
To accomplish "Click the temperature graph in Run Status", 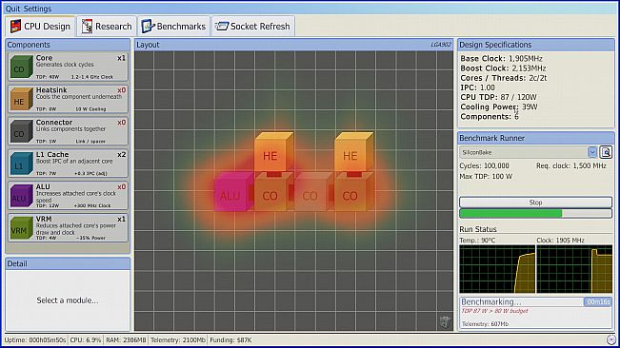I will point(497,269).
